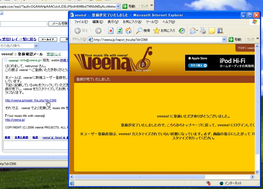This screenshot has height=189, width=263.
Task: Expand the Forward button history dropdown arrow
Action: 104,31
